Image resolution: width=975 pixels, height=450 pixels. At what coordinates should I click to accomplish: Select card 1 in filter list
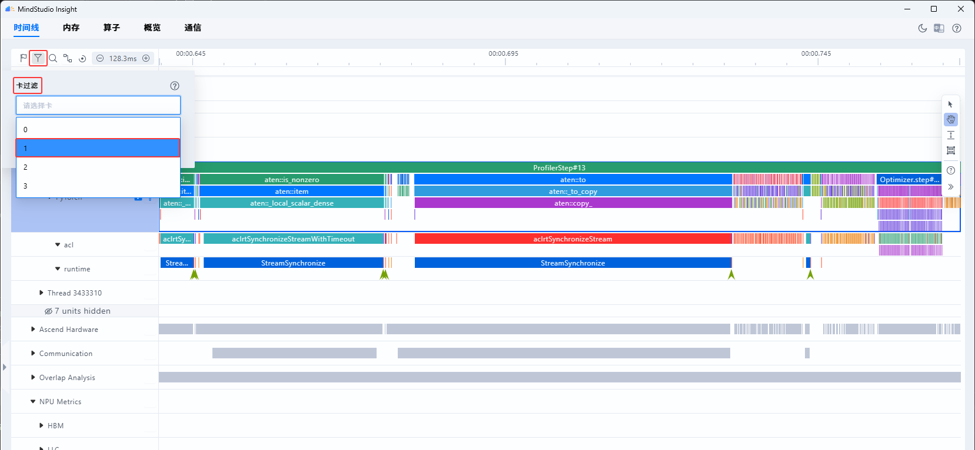[x=98, y=148]
